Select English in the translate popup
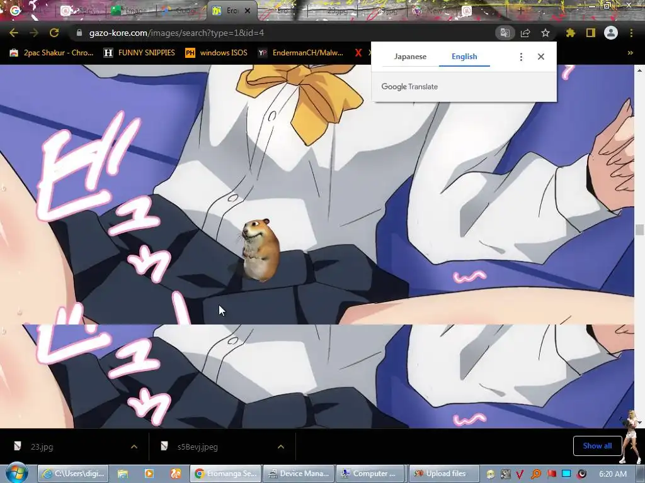This screenshot has height=483, width=645. (x=464, y=57)
